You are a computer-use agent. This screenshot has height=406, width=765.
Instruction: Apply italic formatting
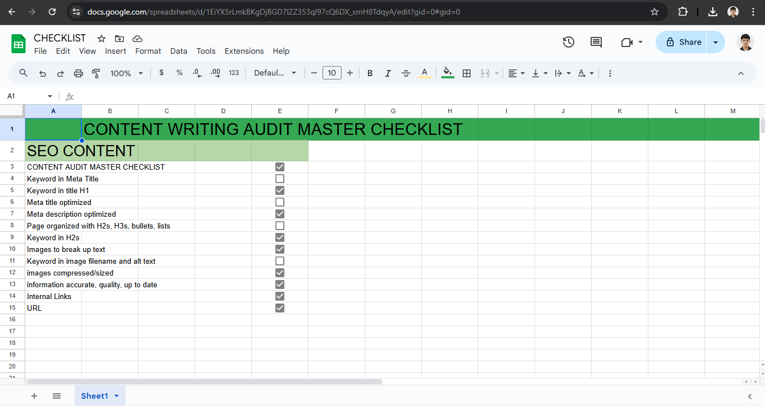click(x=388, y=73)
